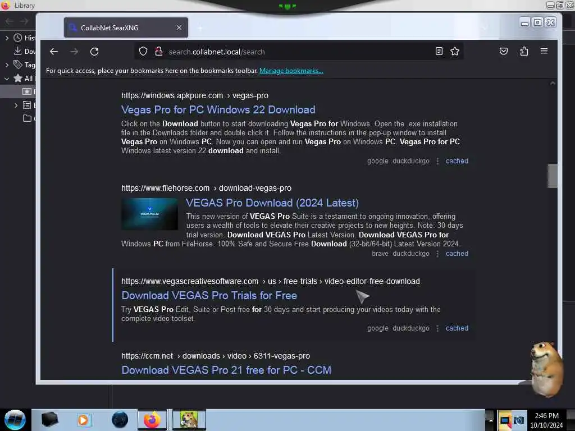Select Tags in the Library sidebar
The image size is (575, 431).
pyautogui.click(x=24, y=65)
